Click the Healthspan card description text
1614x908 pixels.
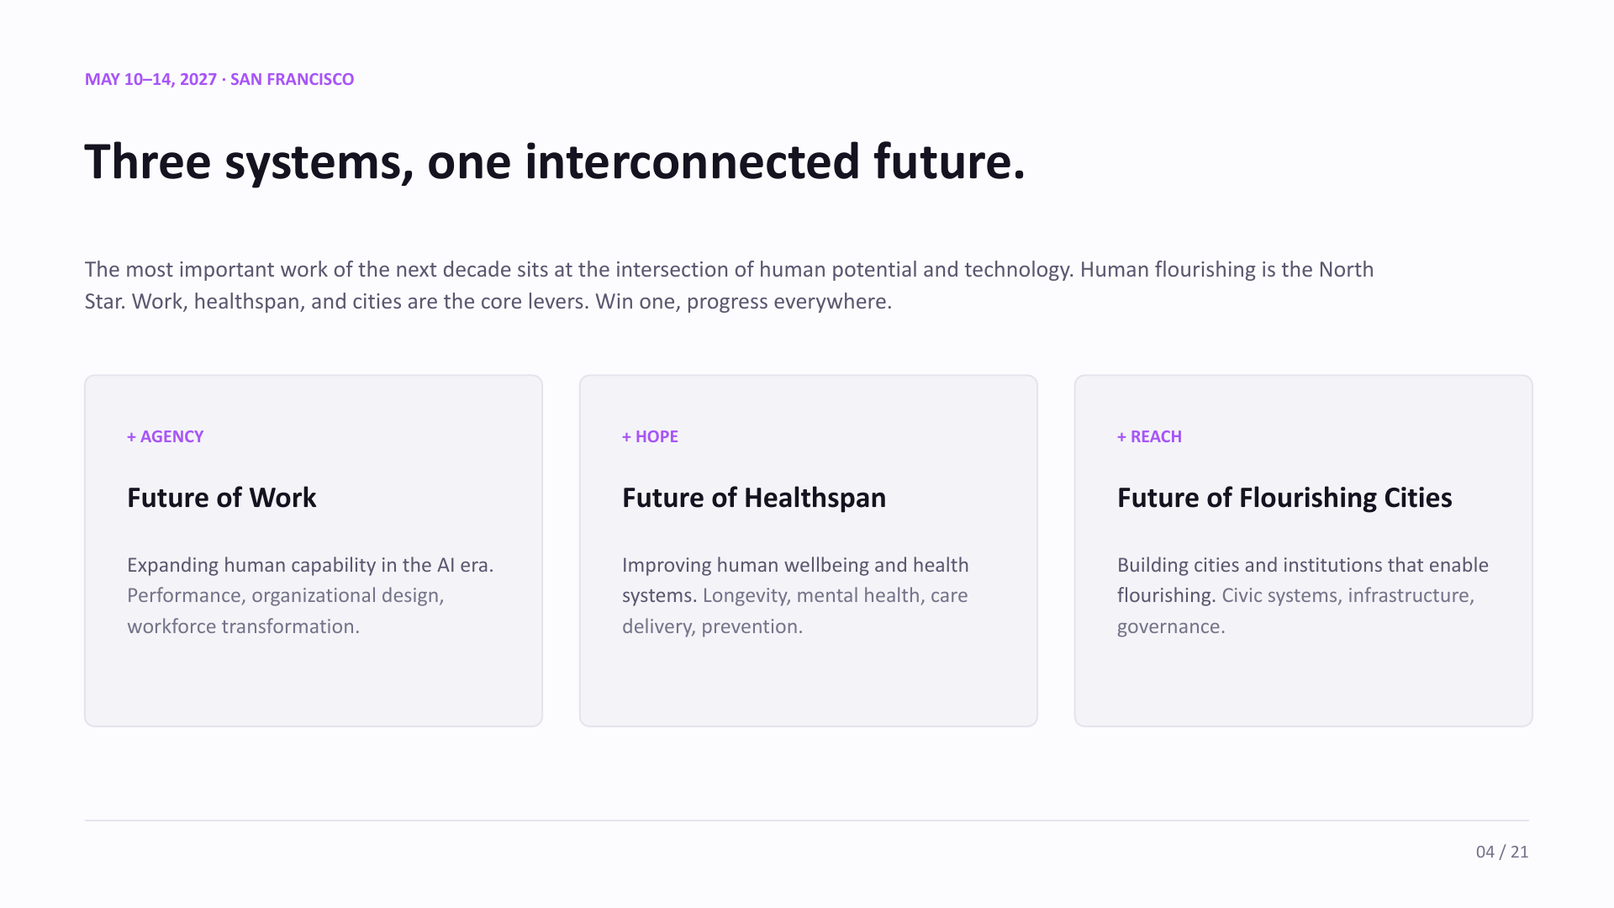[795, 595]
